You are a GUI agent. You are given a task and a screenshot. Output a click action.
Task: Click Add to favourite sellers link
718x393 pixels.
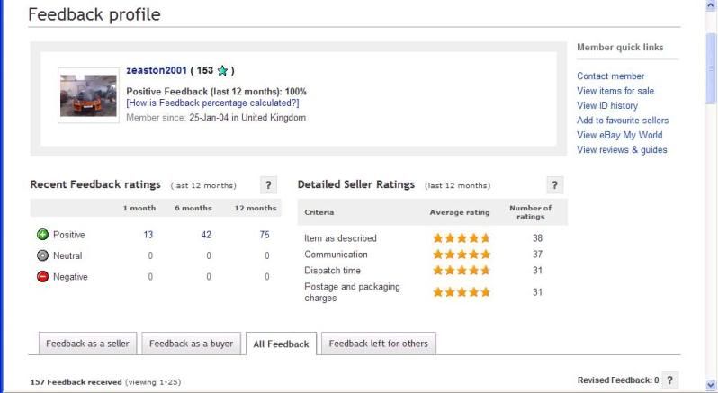click(622, 121)
